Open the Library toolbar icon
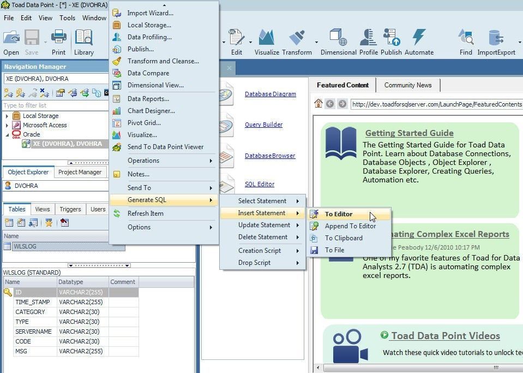The height and width of the screenshot is (373, 523). [84, 37]
